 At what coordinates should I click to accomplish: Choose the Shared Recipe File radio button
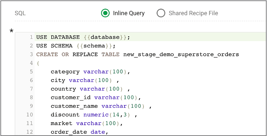click(x=161, y=13)
